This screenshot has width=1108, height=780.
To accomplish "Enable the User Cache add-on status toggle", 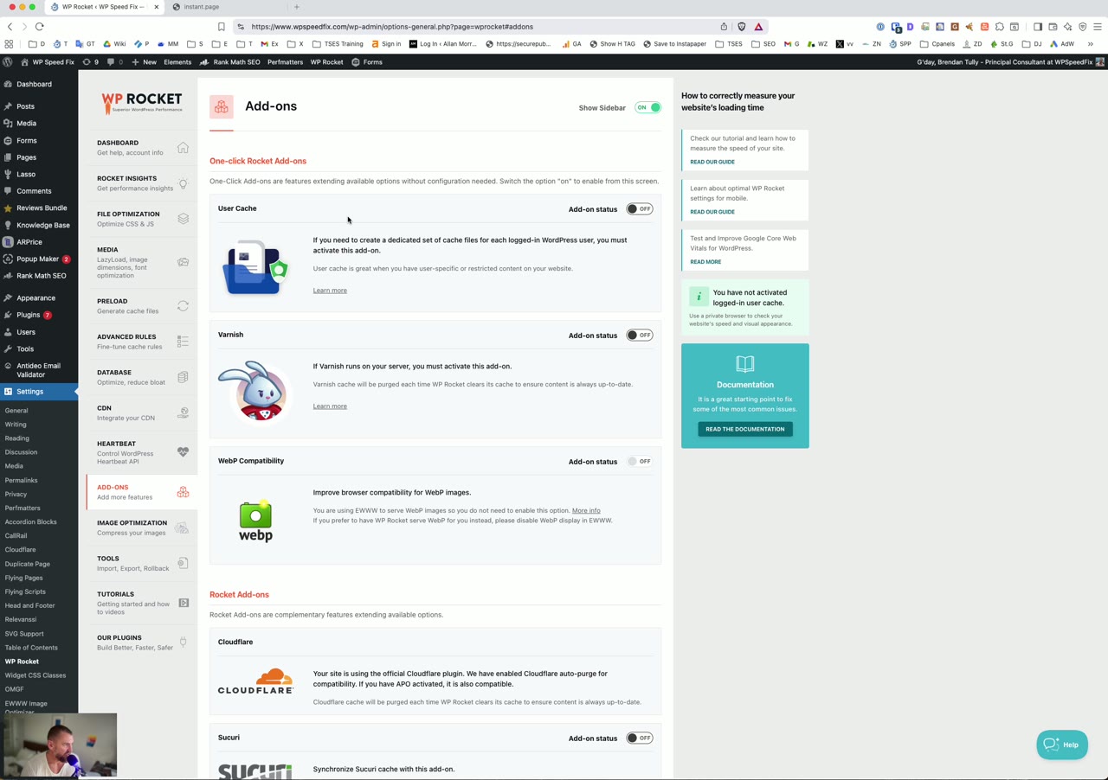I will pyautogui.click(x=639, y=208).
